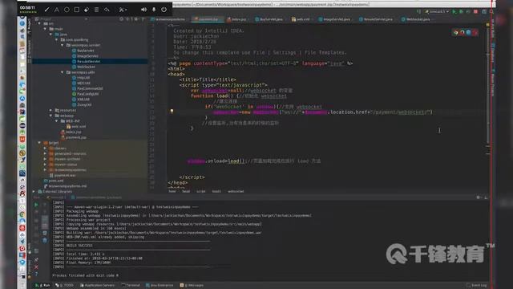This screenshot has height=289, width=513.
Task: Click the help question mark in Run panel
Action: (x=36, y=274)
